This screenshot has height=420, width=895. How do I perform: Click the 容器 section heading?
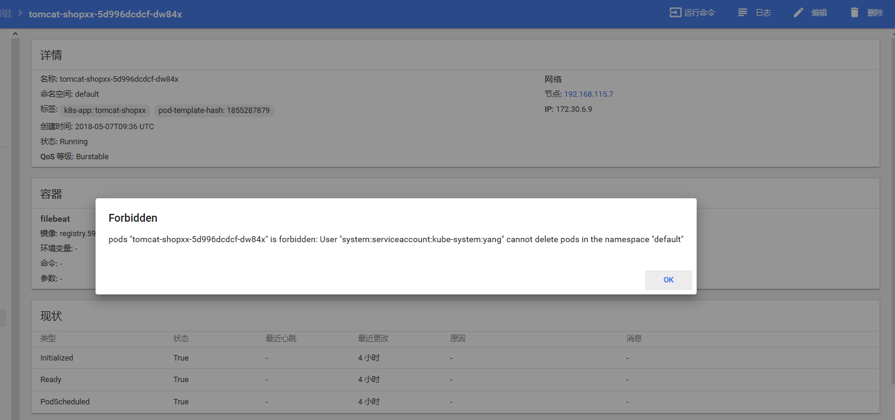tap(51, 194)
